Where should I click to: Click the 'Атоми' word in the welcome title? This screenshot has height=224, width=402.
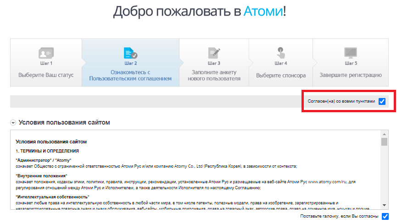click(263, 11)
